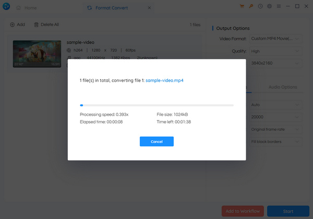
Task: Click the Start button
Action: pyautogui.click(x=288, y=211)
